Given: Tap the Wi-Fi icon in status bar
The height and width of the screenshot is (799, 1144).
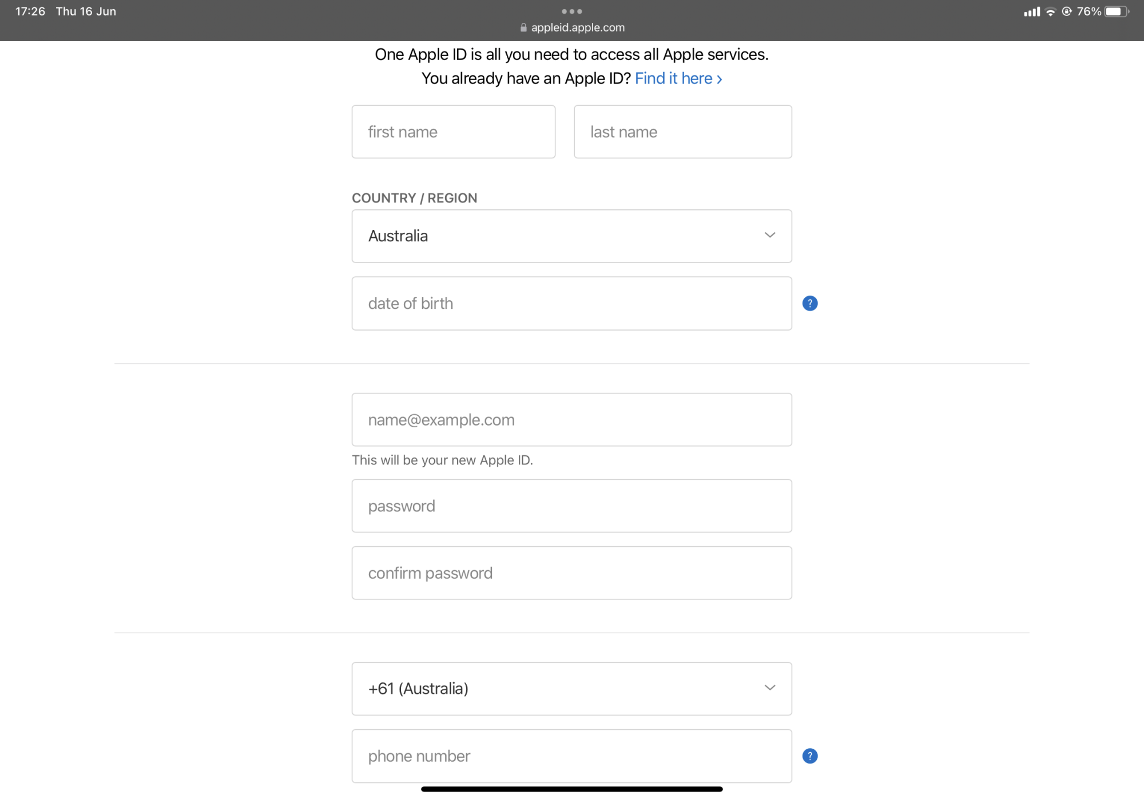Looking at the screenshot, I should pos(1050,11).
